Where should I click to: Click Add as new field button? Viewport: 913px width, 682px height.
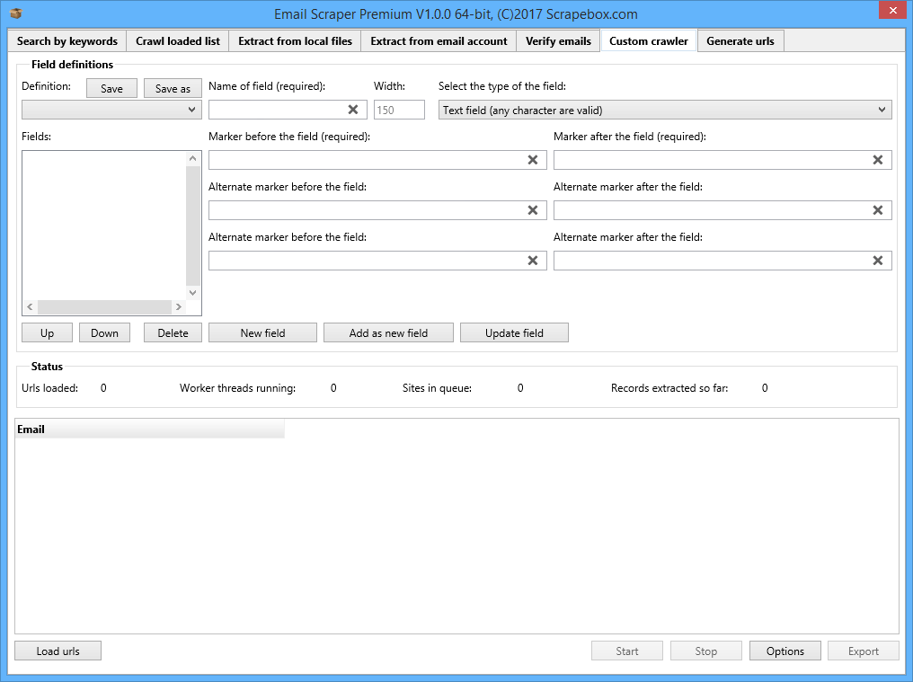tap(388, 333)
